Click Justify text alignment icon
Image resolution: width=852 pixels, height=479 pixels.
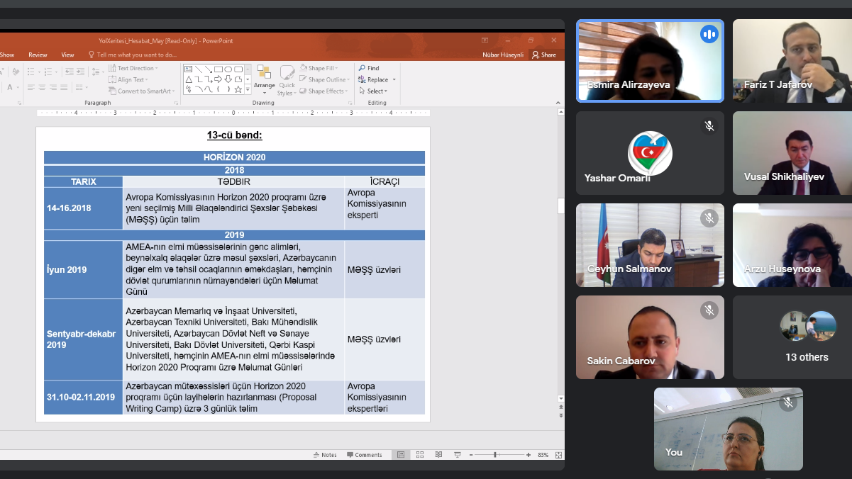click(x=64, y=87)
